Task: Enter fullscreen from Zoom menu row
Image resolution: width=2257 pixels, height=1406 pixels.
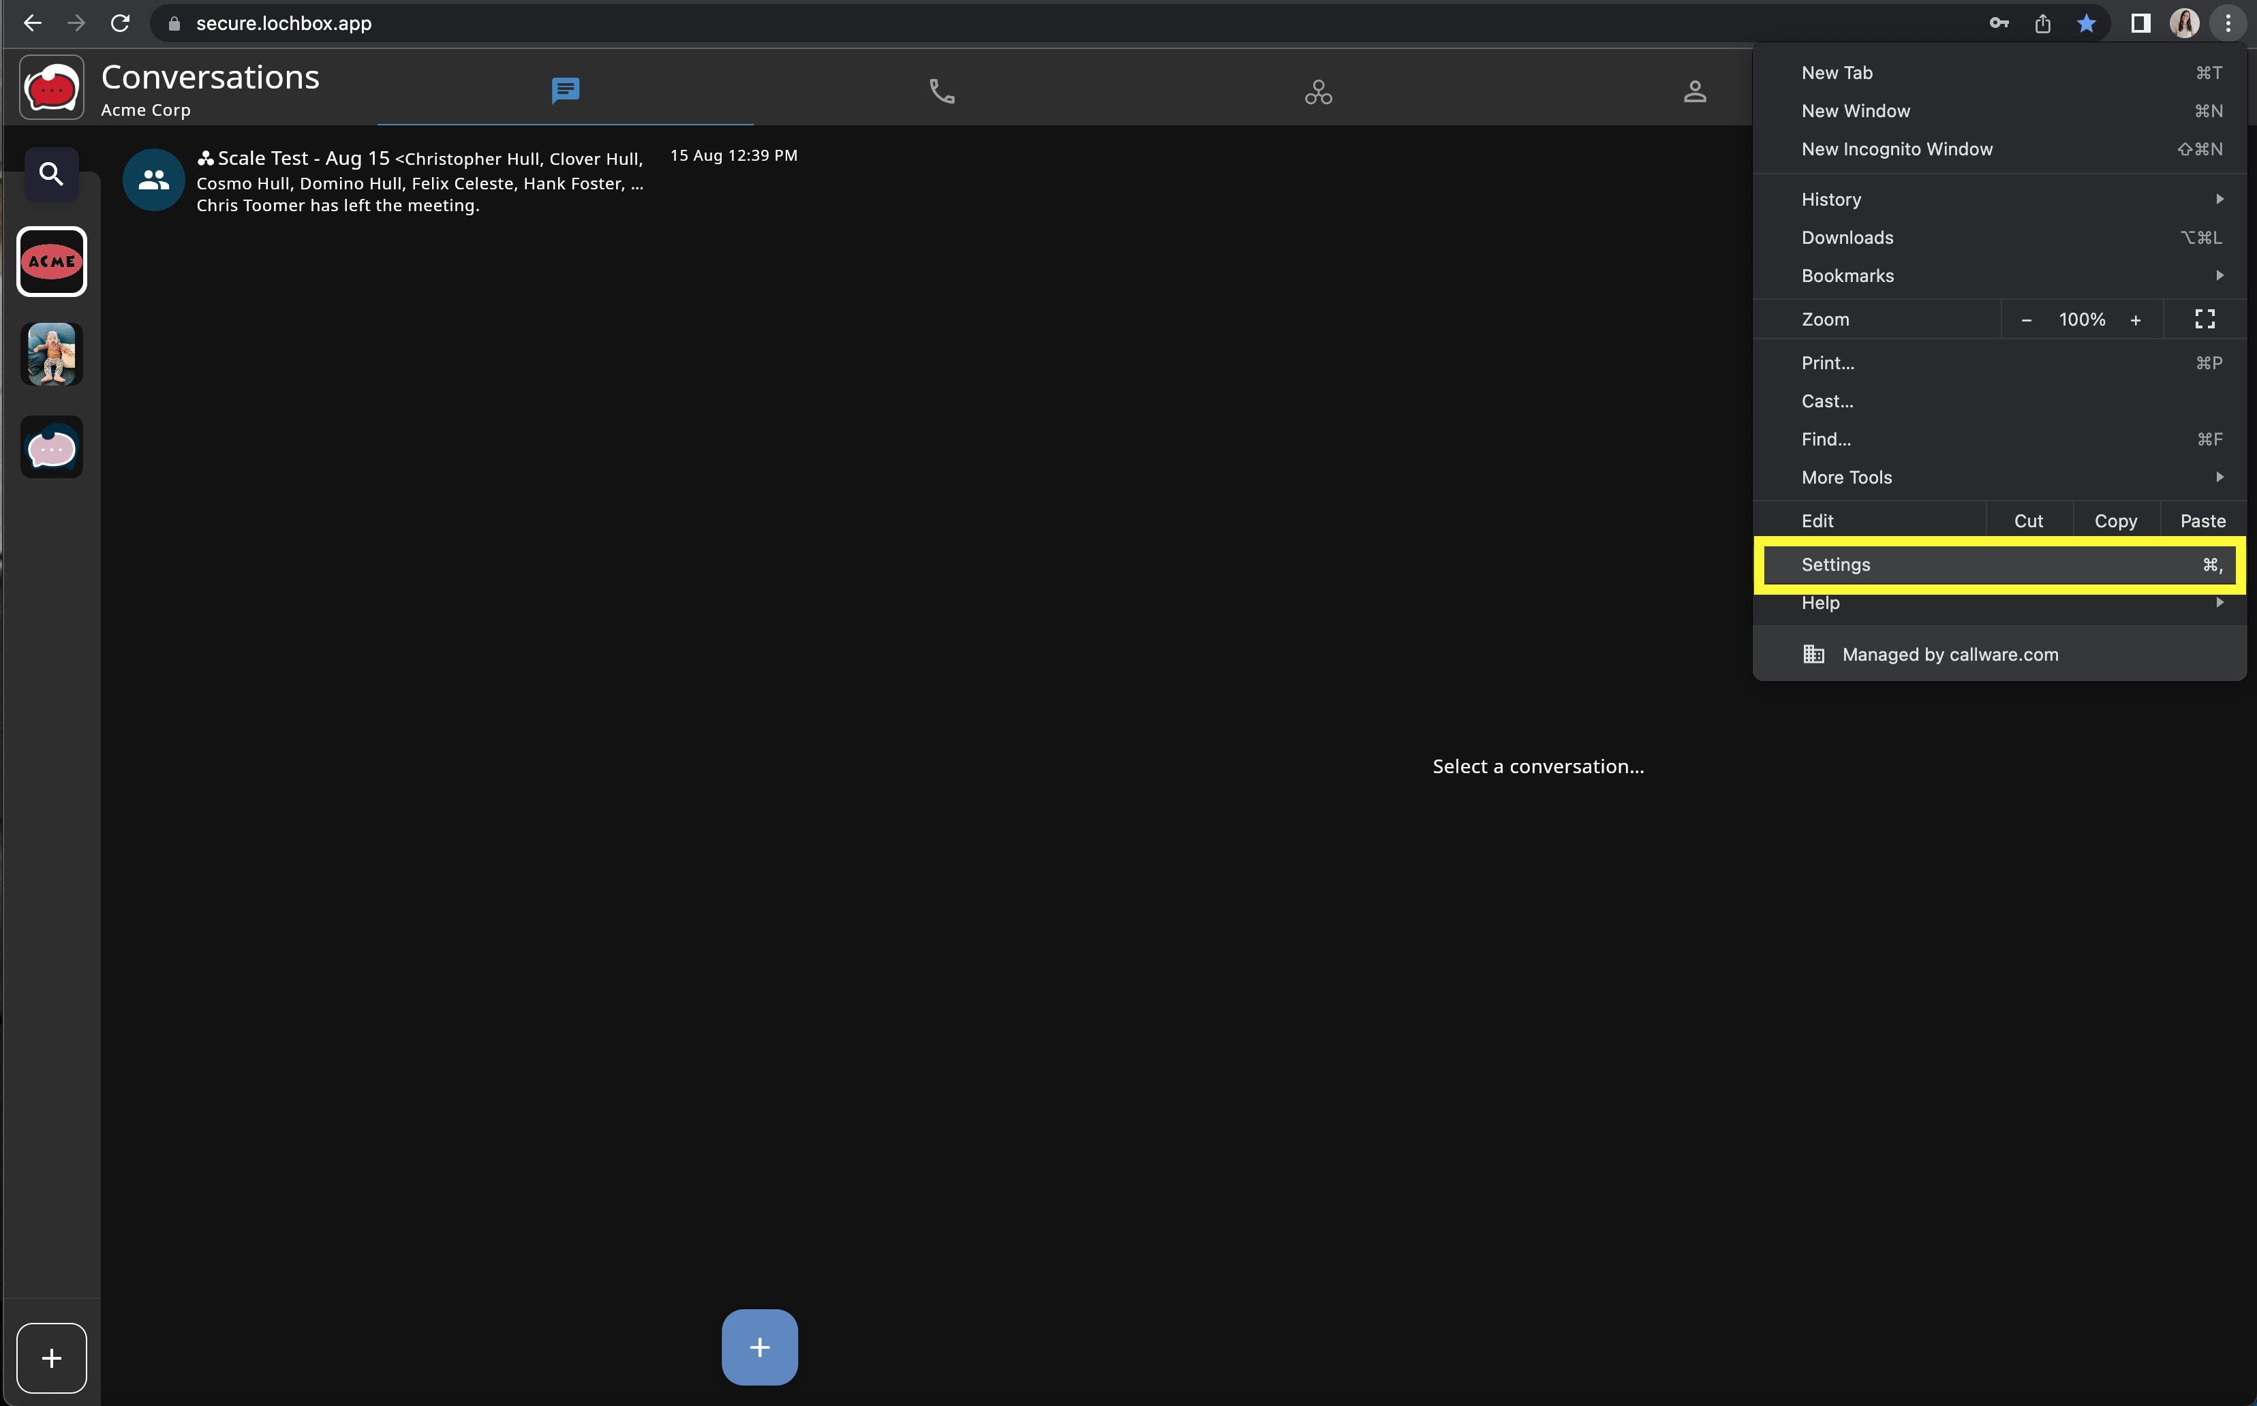Action: coord(2204,319)
